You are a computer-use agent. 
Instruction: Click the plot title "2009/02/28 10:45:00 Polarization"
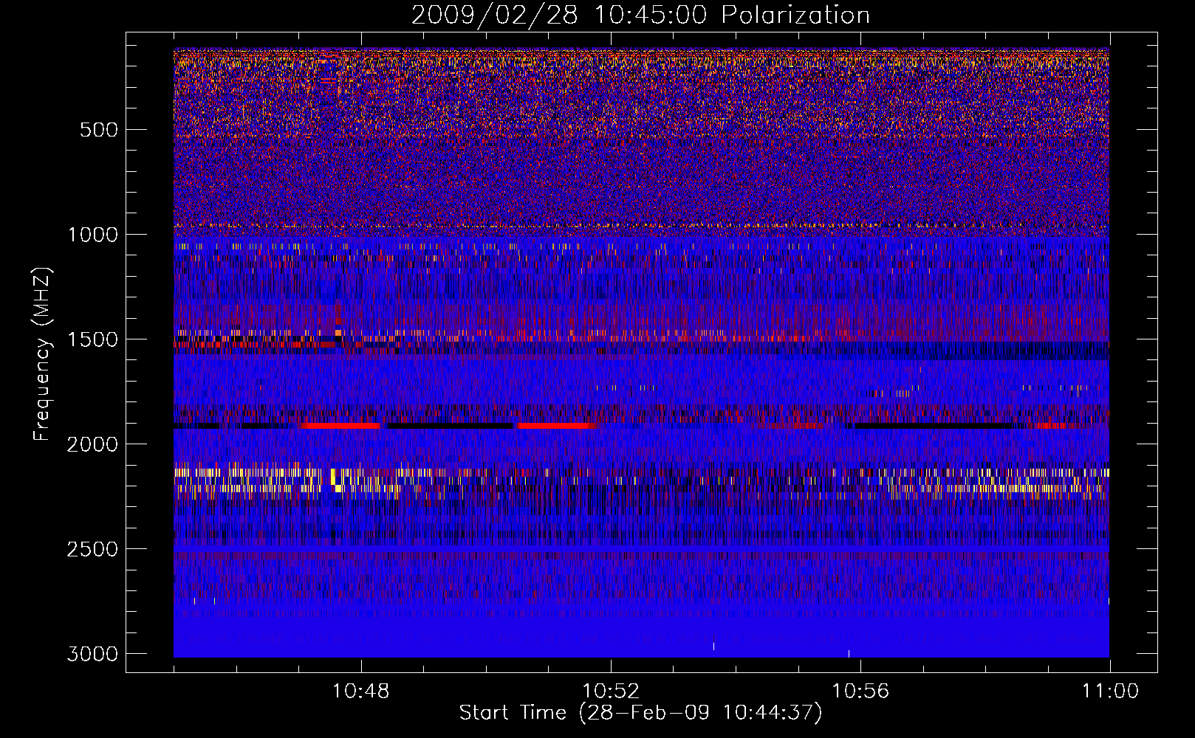(x=640, y=15)
